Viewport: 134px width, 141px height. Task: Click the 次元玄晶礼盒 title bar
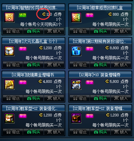[33, 41]
